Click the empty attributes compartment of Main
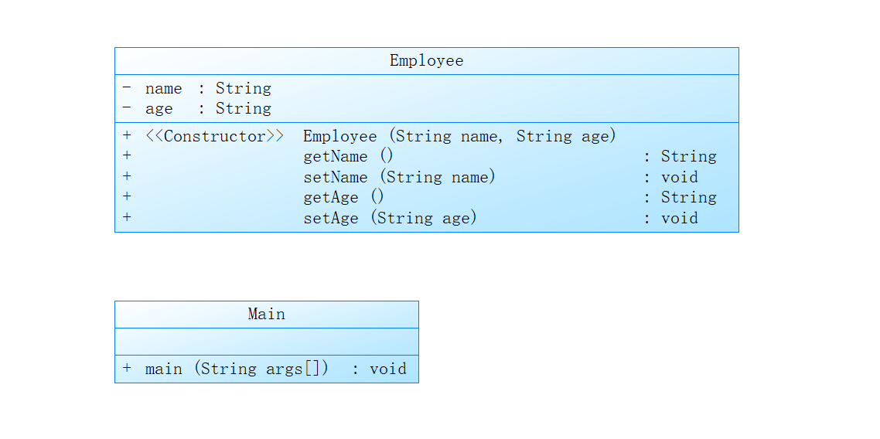Screen dimensions: 880x439 (x=266, y=342)
